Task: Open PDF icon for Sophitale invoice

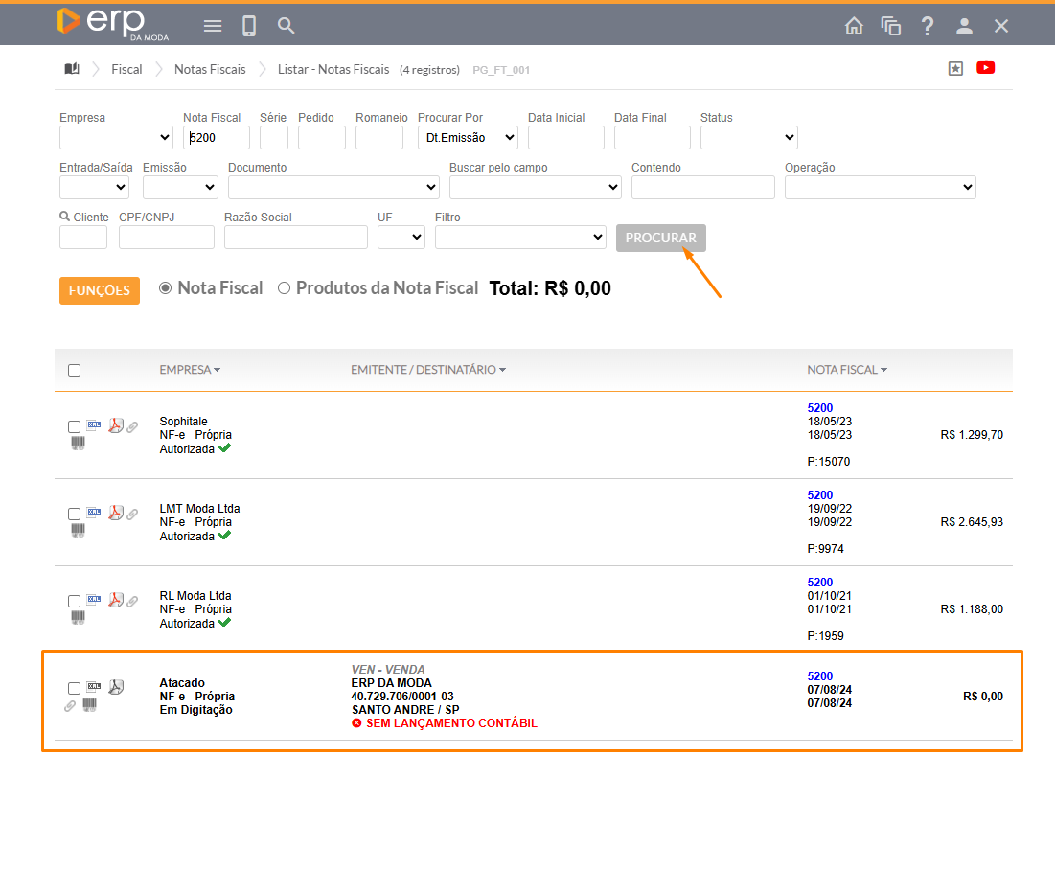Action: (115, 426)
